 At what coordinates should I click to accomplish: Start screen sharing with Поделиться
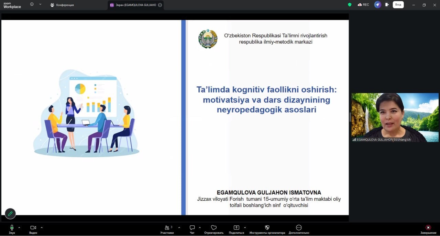(x=236, y=227)
